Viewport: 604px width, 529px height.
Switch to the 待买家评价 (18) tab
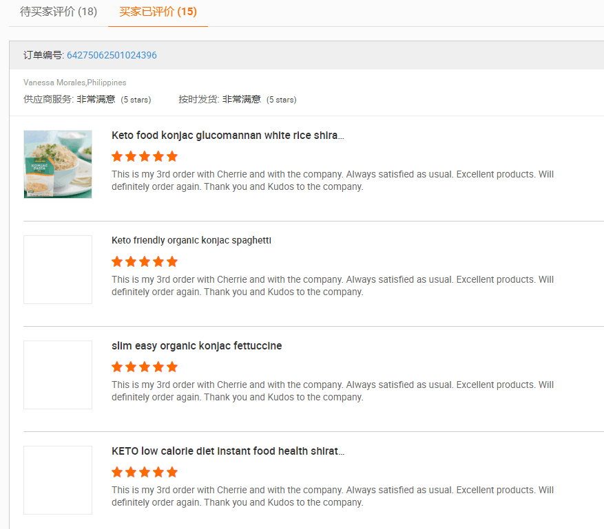pyautogui.click(x=59, y=12)
